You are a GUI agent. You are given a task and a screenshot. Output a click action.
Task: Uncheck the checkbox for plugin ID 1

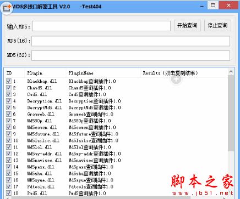[x=9, y=81]
